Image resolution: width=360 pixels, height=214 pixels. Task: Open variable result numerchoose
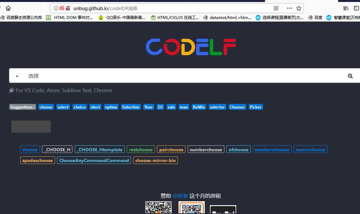pos(311,149)
